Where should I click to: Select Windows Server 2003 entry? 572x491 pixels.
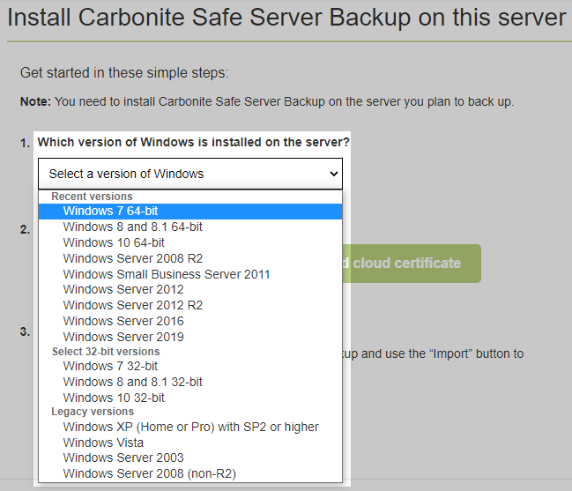pos(123,458)
